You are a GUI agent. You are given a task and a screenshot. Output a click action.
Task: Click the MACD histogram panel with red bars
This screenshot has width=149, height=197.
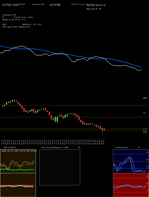18,185
